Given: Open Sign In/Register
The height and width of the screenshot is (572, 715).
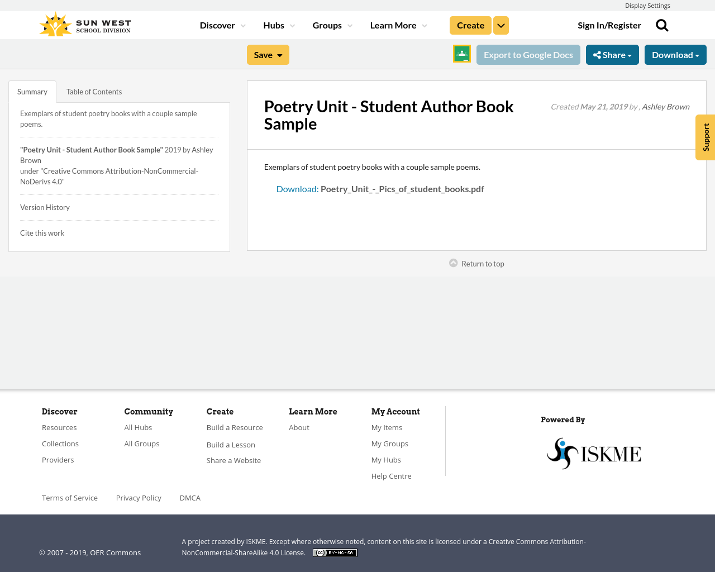Looking at the screenshot, I should 609,25.
